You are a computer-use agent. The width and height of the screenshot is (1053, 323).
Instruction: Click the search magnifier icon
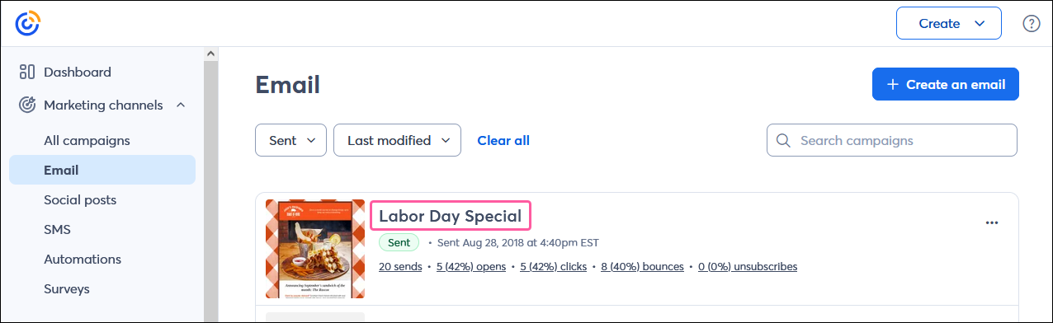click(x=783, y=140)
